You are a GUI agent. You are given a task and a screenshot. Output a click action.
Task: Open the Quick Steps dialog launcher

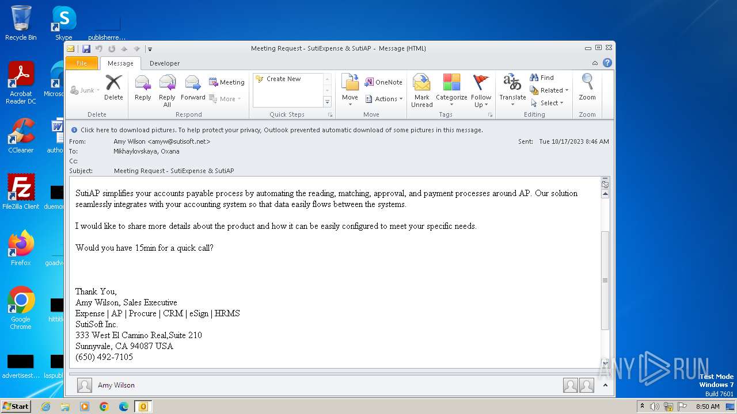point(330,115)
